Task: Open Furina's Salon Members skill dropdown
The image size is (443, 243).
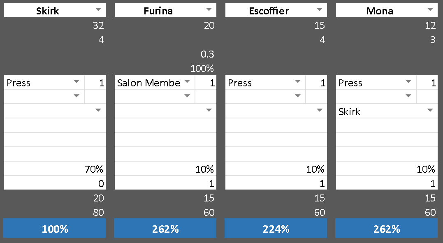Action: click(x=187, y=82)
